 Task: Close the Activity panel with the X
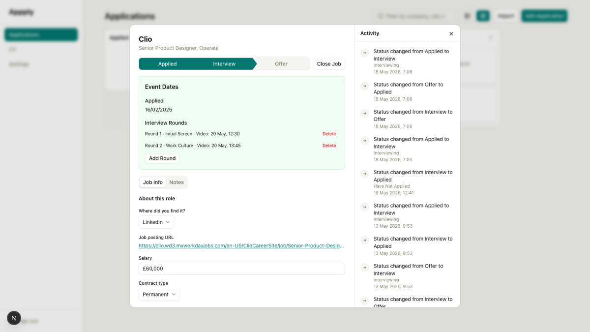point(451,34)
